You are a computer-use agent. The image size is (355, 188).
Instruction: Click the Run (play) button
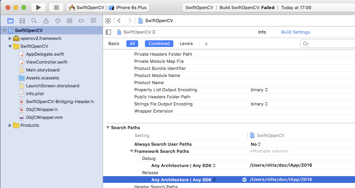click(38, 8)
